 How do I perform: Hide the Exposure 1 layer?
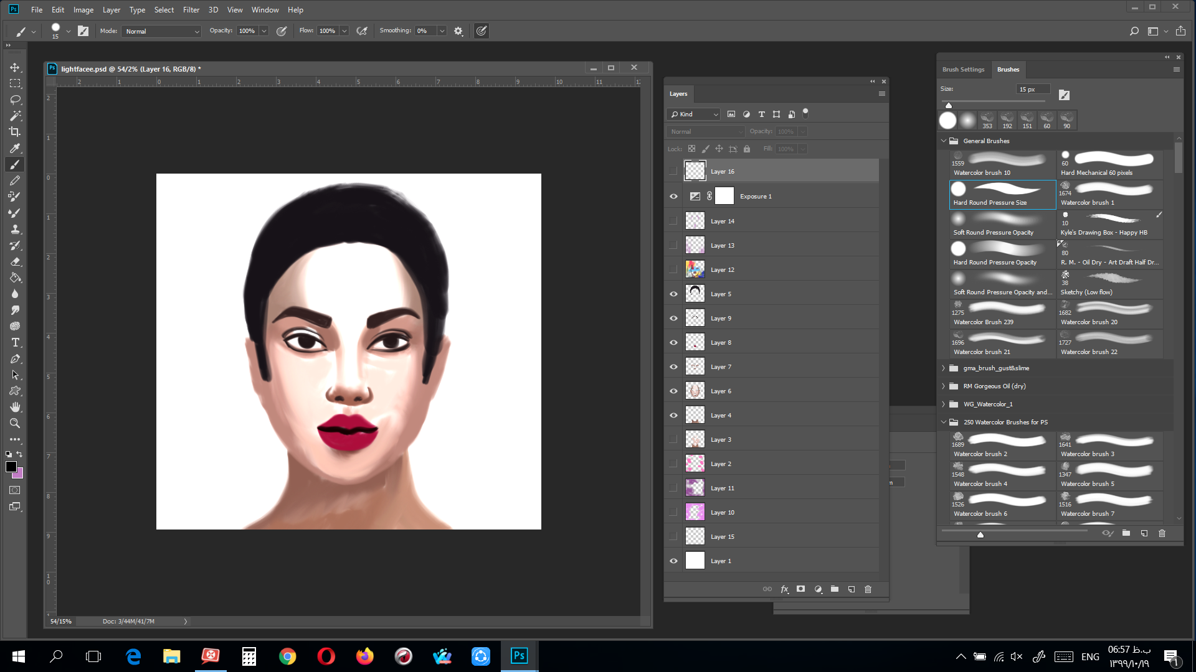pos(673,197)
